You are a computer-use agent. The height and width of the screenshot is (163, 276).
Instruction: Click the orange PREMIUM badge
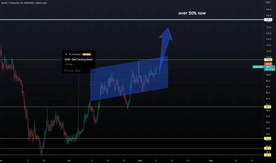click(86, 55)
